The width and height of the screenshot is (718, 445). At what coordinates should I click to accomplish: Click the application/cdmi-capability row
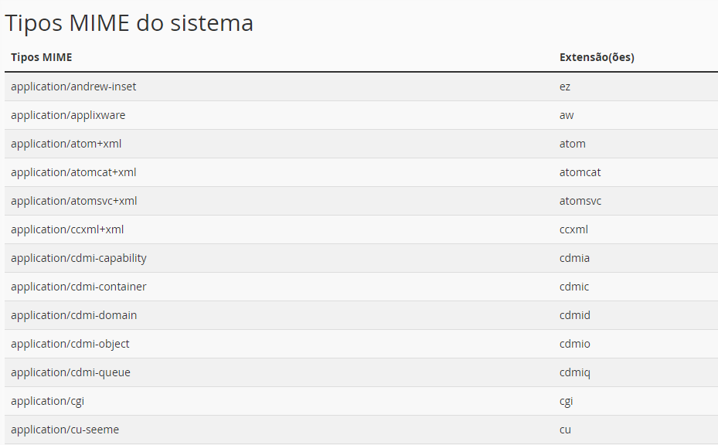tap(361, 258)
